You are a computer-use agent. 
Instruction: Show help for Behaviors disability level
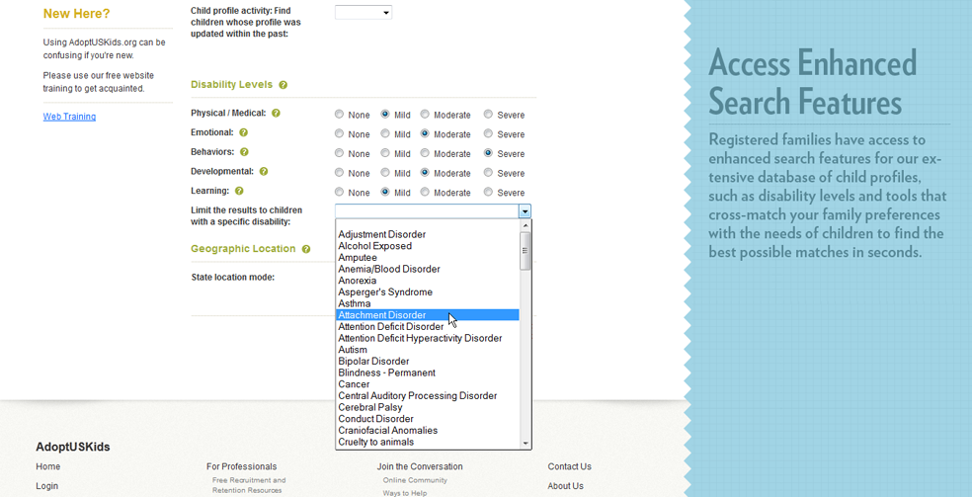[x=244, y=152]
